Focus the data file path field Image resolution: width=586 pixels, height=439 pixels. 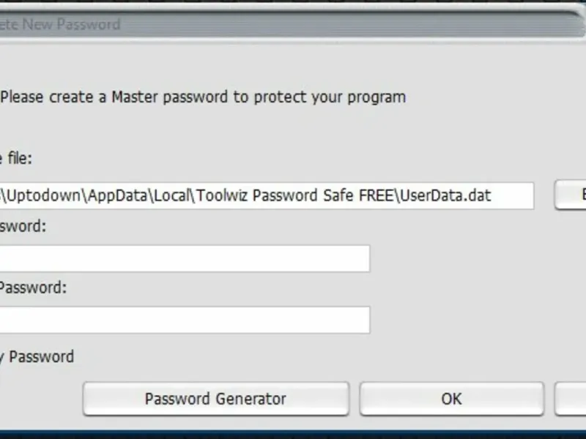point(267,196)
